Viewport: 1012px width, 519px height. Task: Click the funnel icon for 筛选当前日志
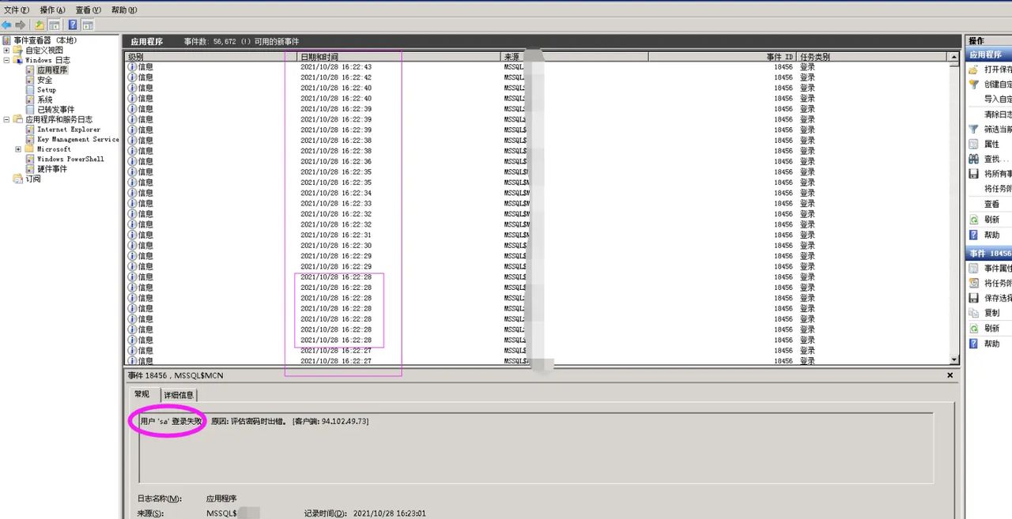point(974,129)
